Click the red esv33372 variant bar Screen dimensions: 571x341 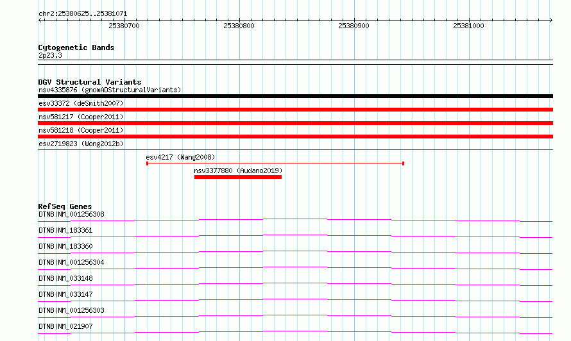pyautogui.click(x=295, y=110)
